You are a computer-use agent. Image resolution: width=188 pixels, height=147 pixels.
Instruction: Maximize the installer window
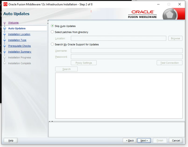pos(169,4)
